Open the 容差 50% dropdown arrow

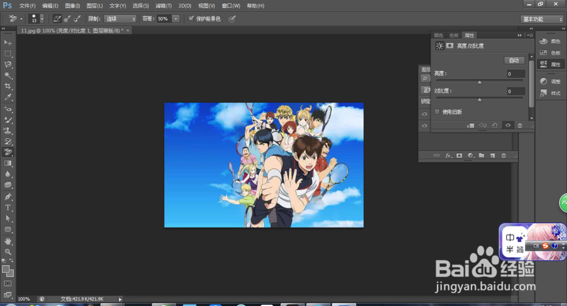176,19
